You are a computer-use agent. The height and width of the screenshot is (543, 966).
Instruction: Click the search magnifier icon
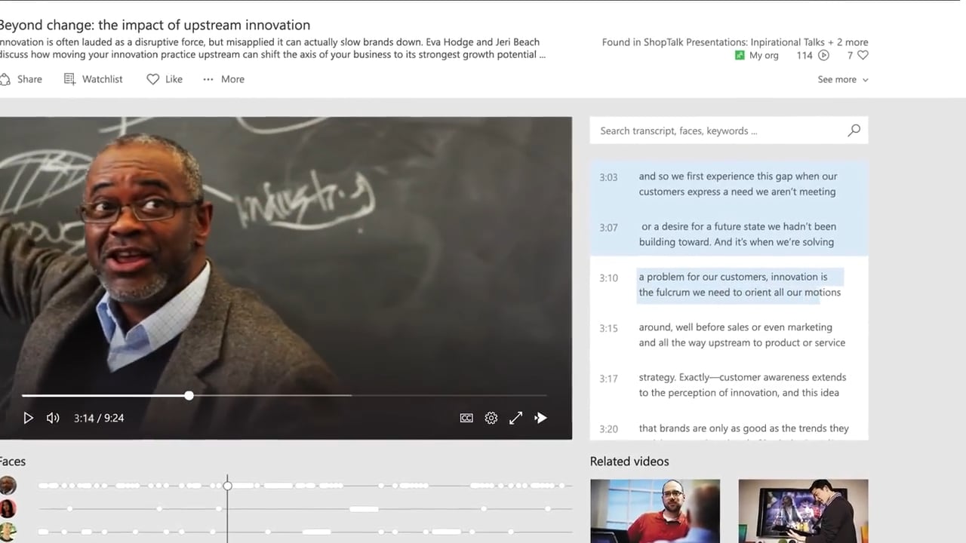854,130
